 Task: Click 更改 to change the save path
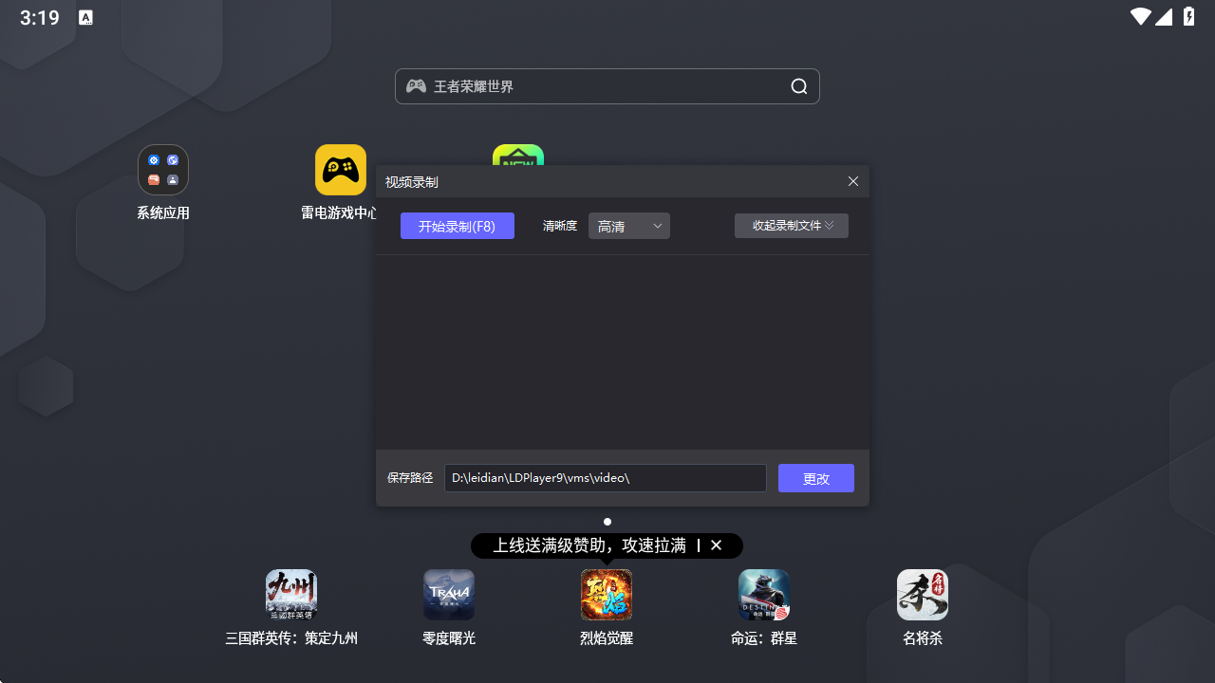[x=815, y=478]
